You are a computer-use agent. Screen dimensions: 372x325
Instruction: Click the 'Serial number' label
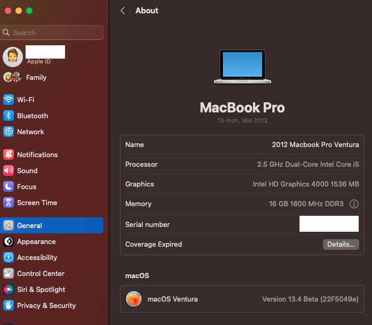coord(147,224)
